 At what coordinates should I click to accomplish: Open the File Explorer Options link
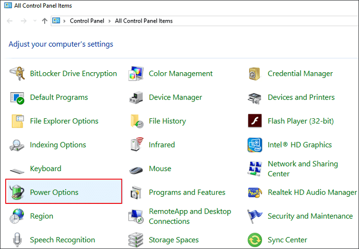click(64, 121)
